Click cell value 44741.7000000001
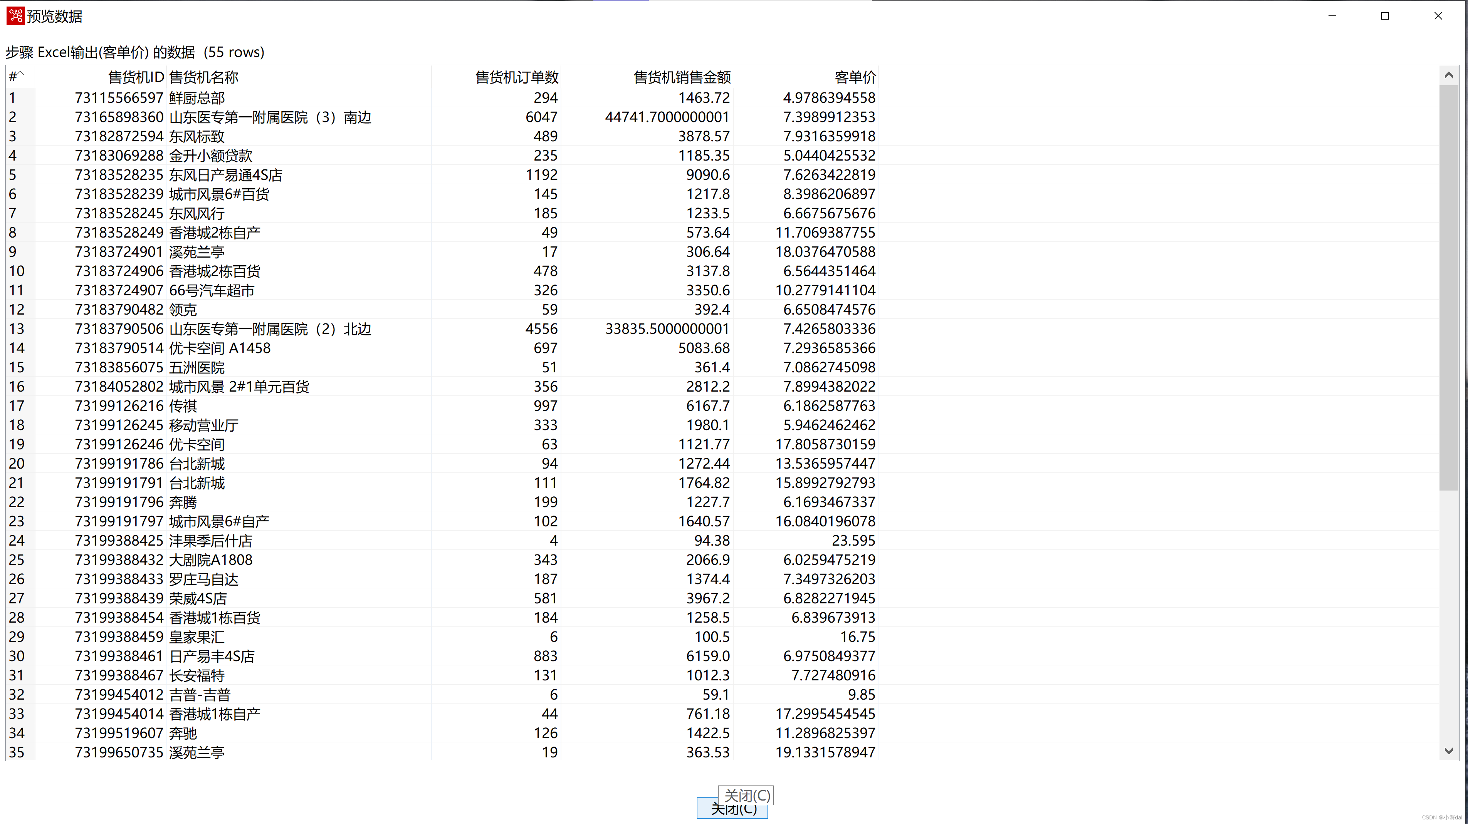Viewport: 1468px width, 824px height. (x=667, y=117)
